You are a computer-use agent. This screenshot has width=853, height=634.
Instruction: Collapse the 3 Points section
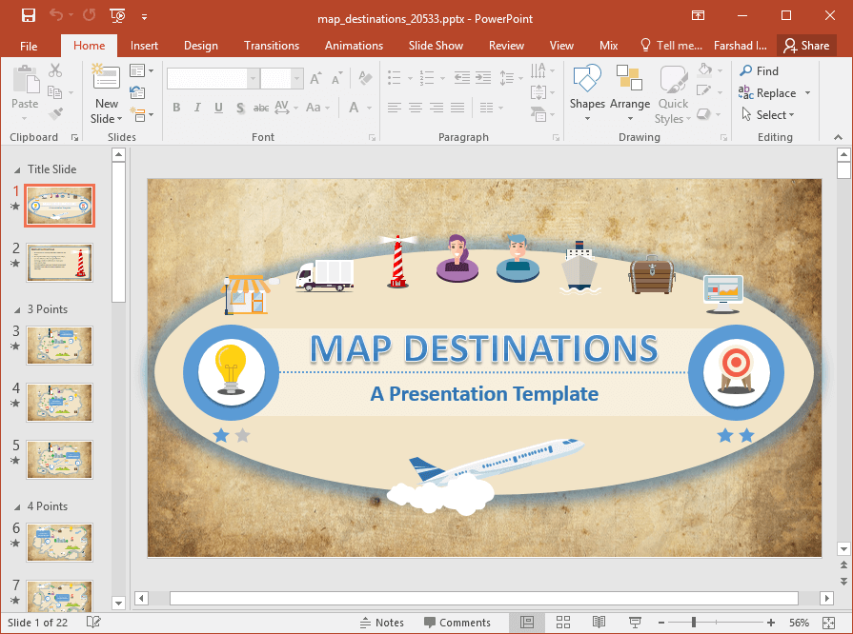click(15, 309)
